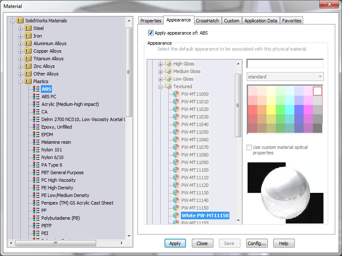Click the PW-MT11000 appearance sphere icon

click(x=176, y=94)
